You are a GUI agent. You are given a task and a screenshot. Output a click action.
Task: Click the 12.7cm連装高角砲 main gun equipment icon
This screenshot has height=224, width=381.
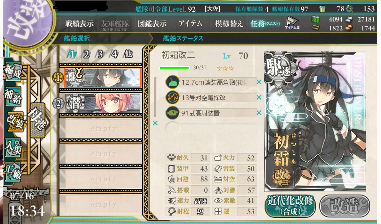173,82
